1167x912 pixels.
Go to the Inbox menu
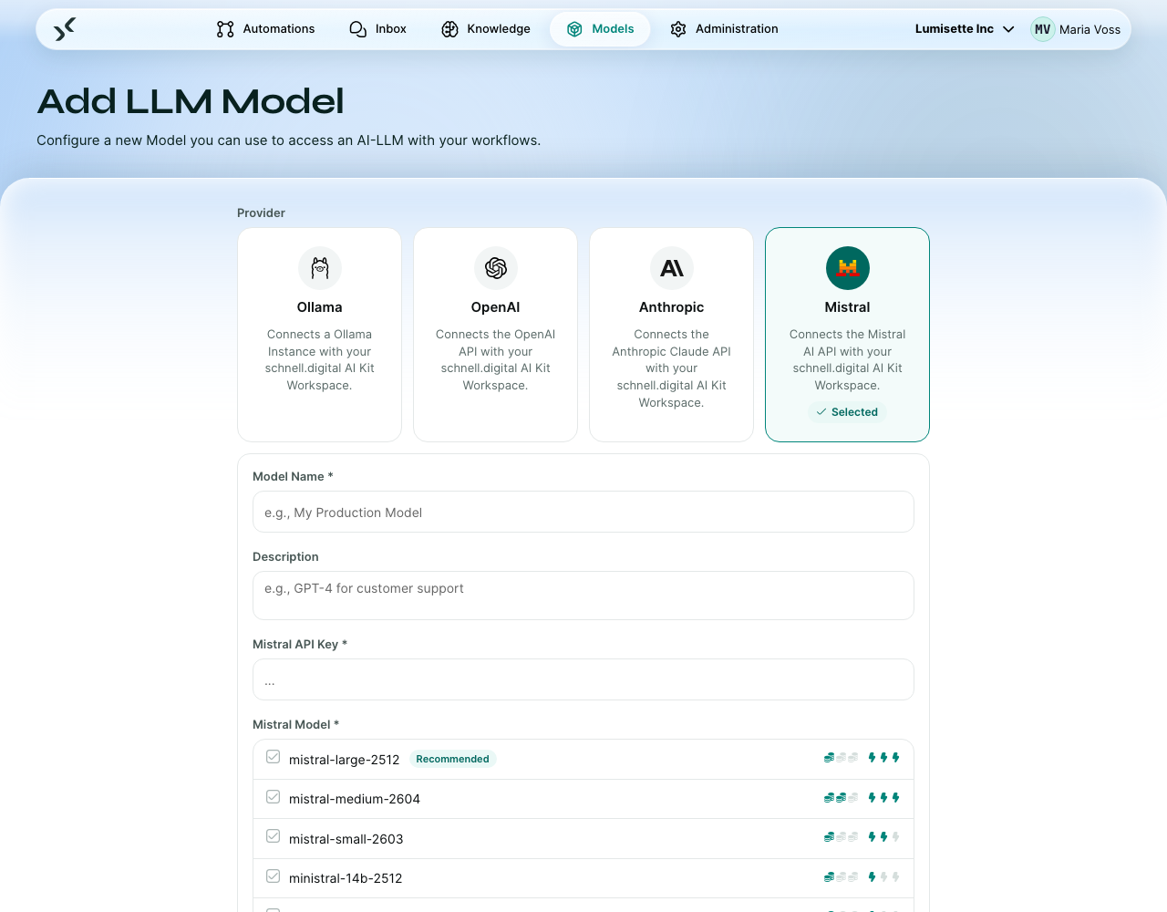(378, 29)
